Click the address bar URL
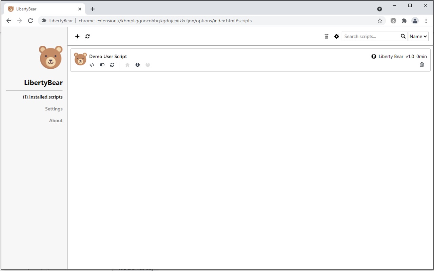 [165, 21]
